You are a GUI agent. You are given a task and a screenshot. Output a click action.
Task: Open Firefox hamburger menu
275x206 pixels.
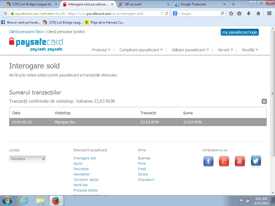(269, 13)
